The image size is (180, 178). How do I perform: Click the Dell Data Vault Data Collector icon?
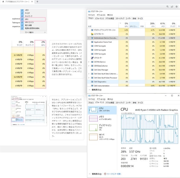click(92, 74)
